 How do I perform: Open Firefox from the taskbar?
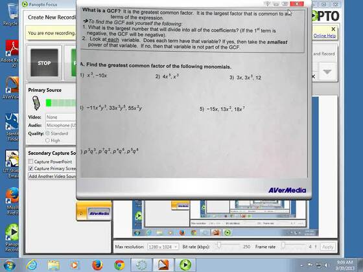pos(97,265)
